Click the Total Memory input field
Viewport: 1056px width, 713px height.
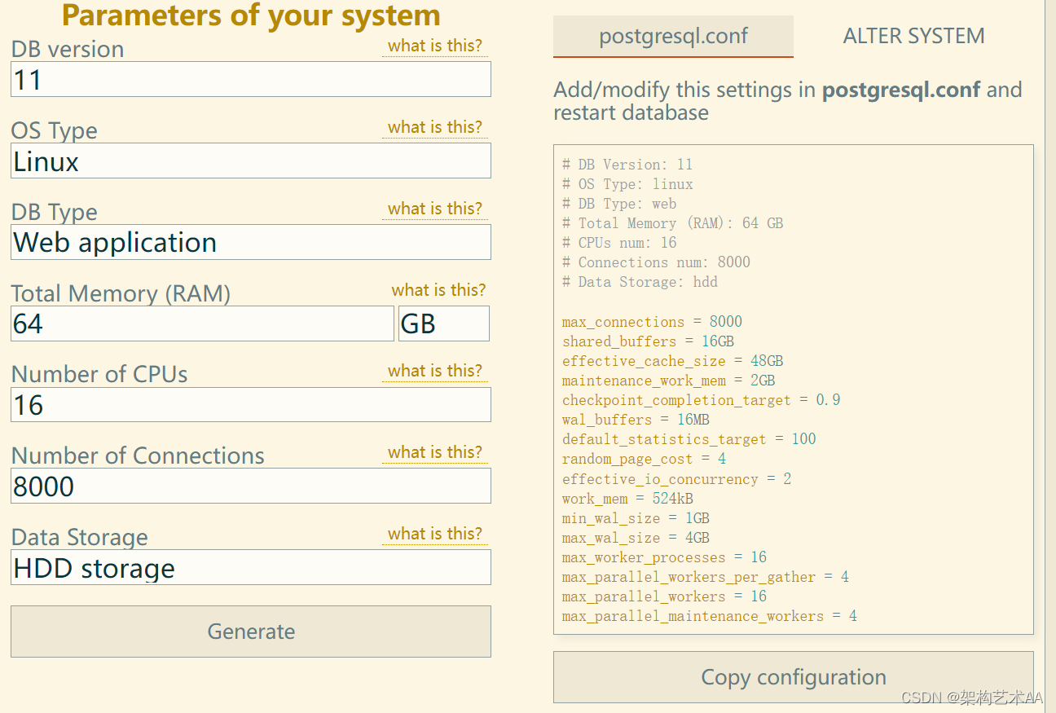(x=202, y=323)
